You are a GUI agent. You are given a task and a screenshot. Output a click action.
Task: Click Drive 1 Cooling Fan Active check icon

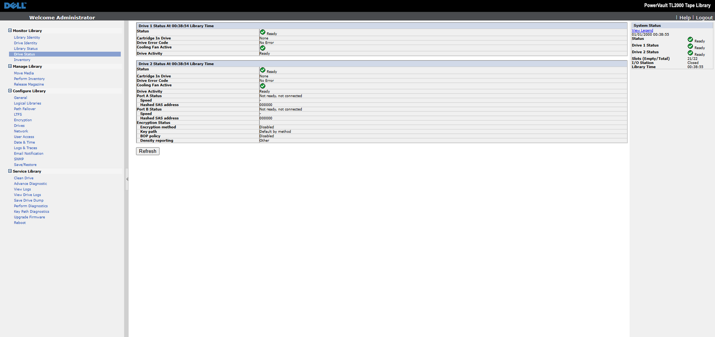(263, 48)
